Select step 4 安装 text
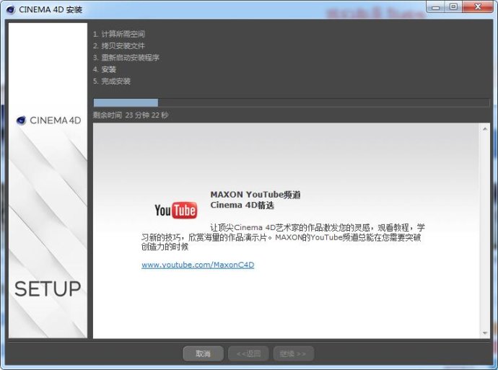 105,69
